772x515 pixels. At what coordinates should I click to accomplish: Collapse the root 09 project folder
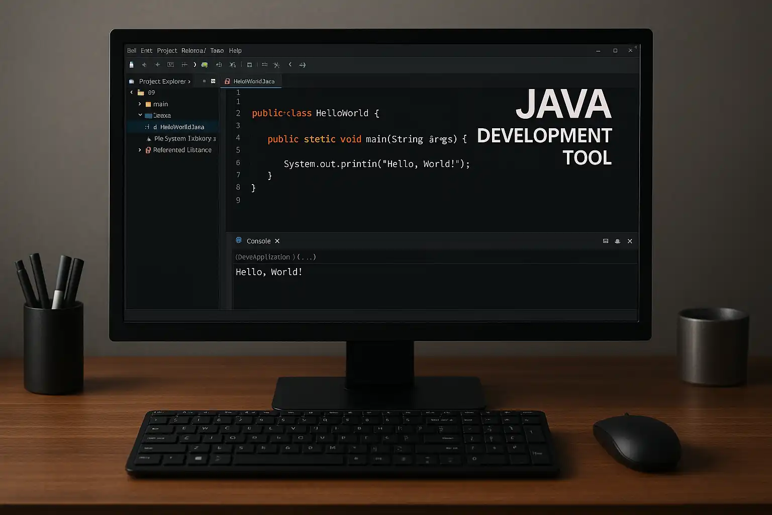pos(132,93)
